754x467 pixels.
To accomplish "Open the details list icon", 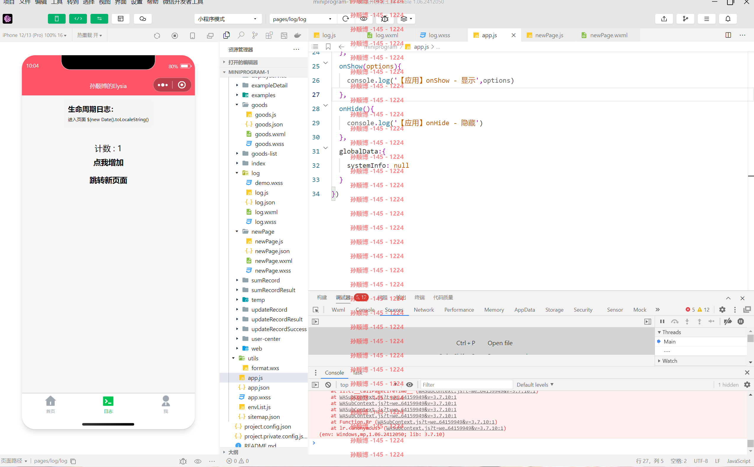I will point(706,19).
